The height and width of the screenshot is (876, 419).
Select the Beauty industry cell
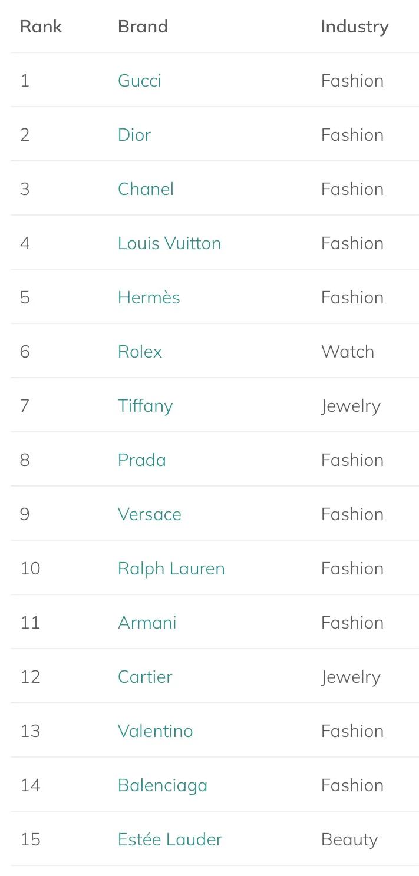click(349, 839)
